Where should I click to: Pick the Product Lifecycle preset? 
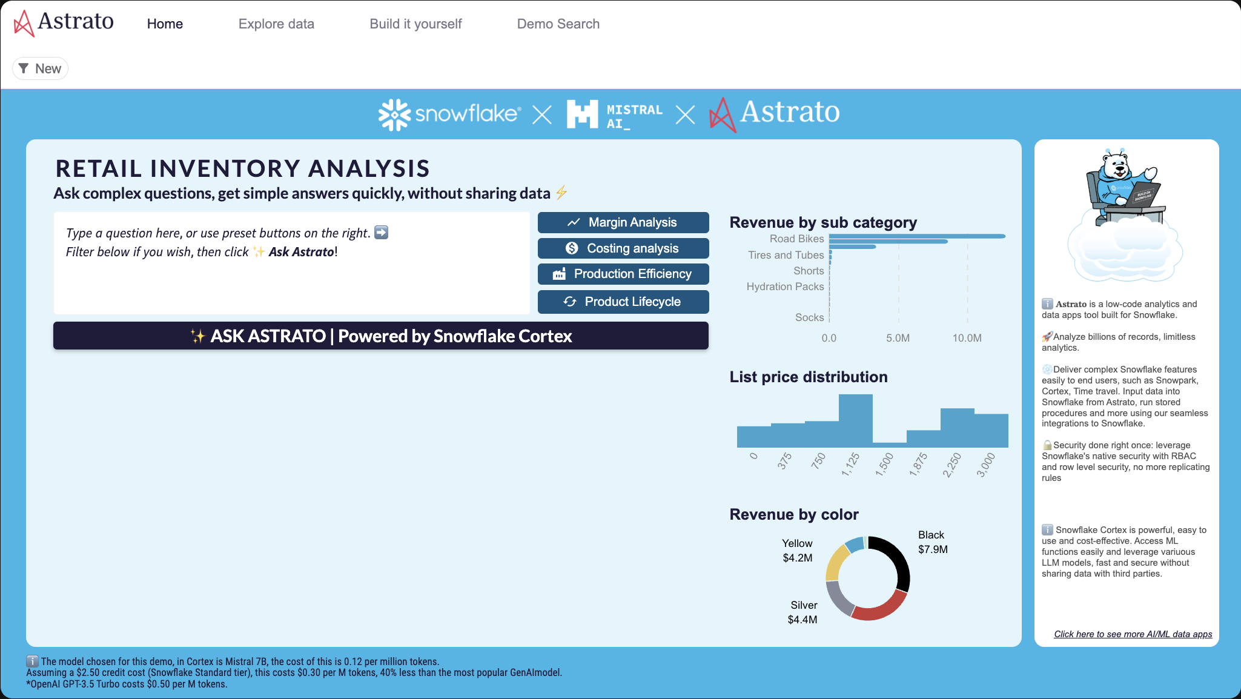pyautogui.click(x=623, y=302)
